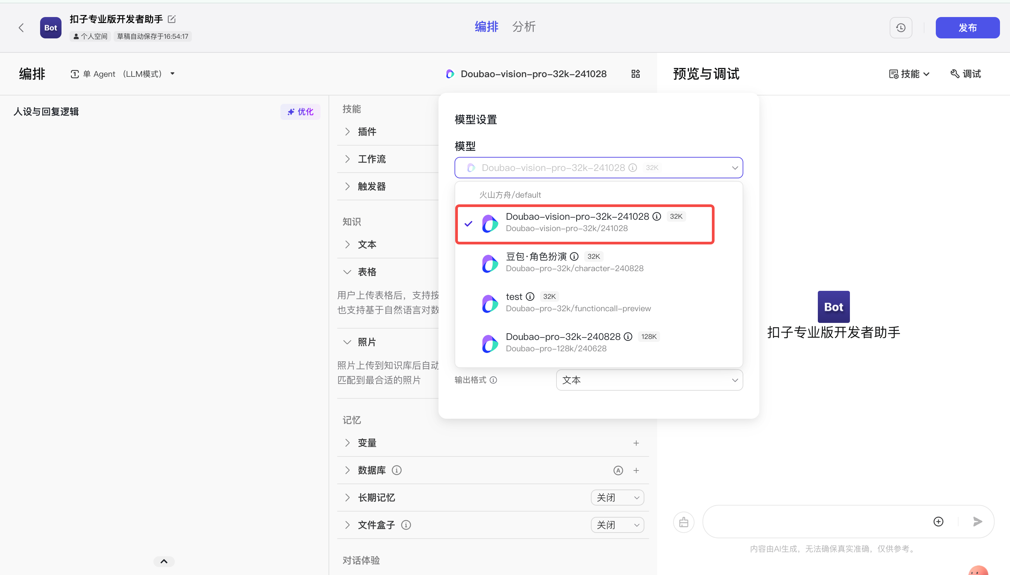Click the 优化 optimize button
The image size is (1010, 575).
pos(300,112)
